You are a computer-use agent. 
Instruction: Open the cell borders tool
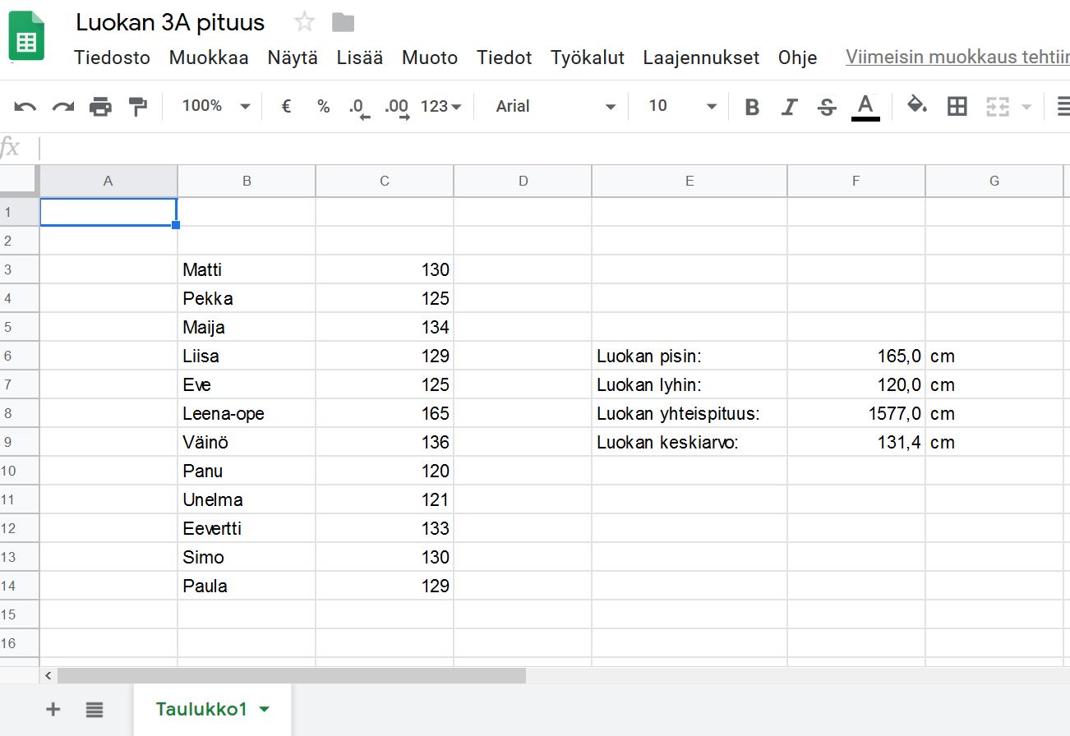[x=957, y=106]
